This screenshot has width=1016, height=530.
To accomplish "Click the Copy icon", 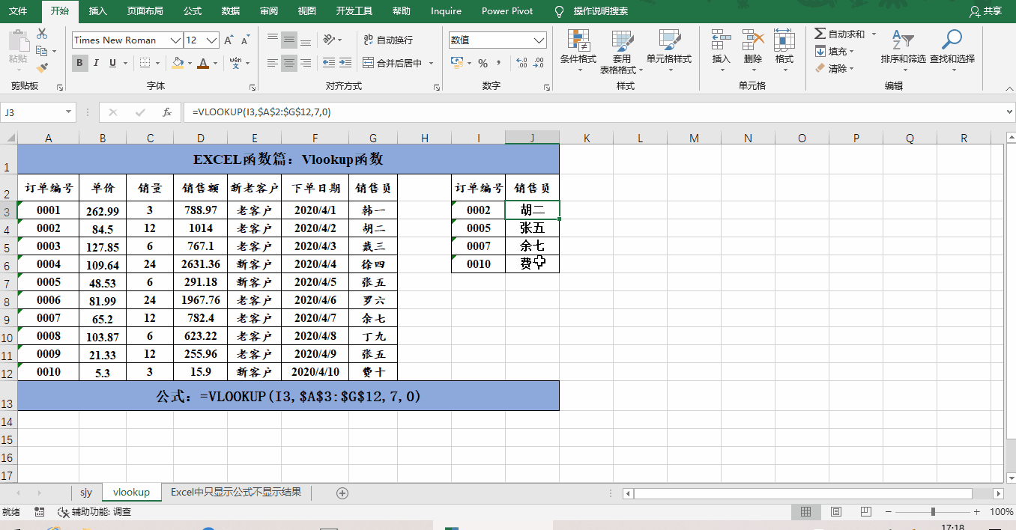I will coord(41,51).
